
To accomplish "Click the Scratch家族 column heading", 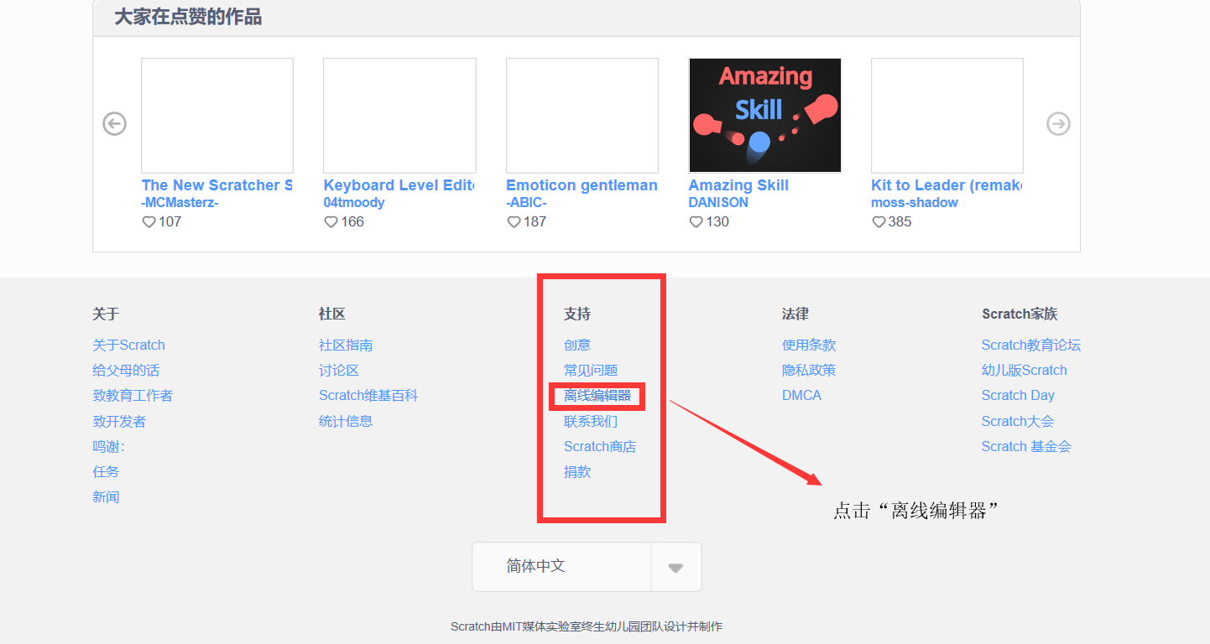I will point(1020,314).
